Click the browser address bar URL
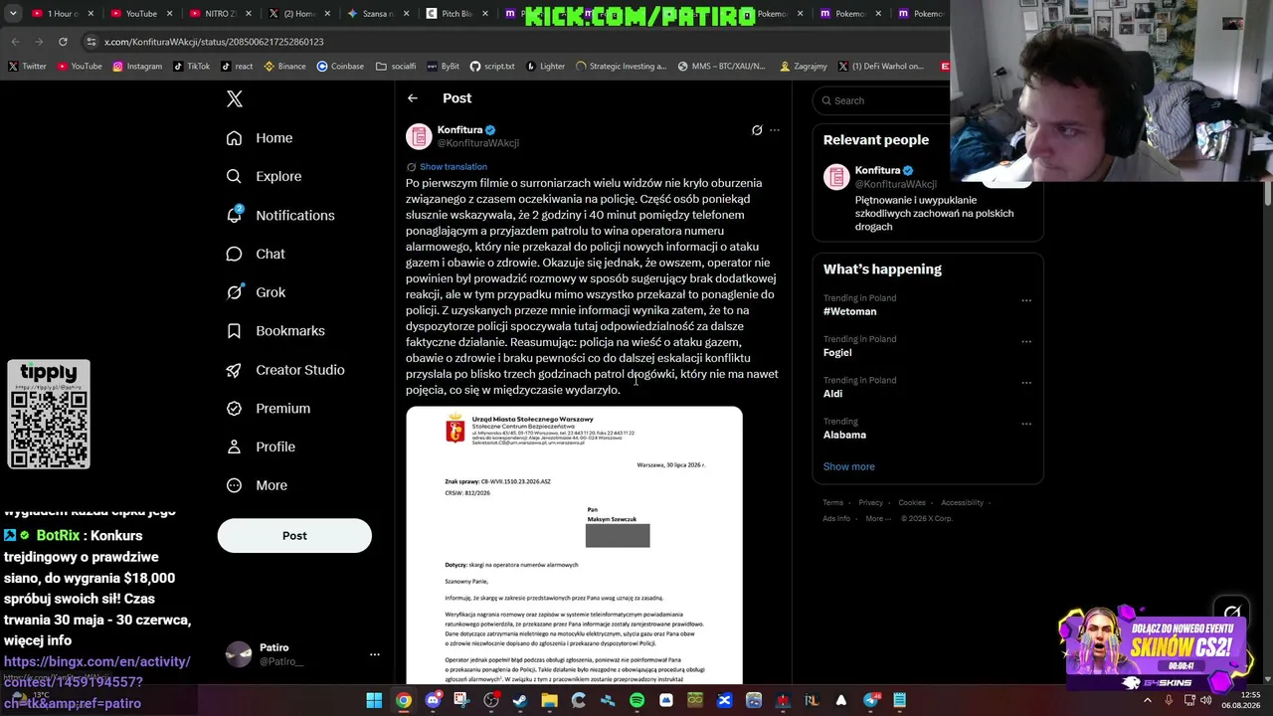Screen dimensions: 1273x716 click(x=214, y=42)
